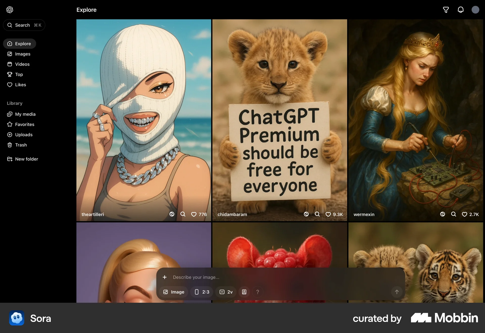The image size is (485, 333).
Task: Open the Image type dropdown
Action: 174,292
